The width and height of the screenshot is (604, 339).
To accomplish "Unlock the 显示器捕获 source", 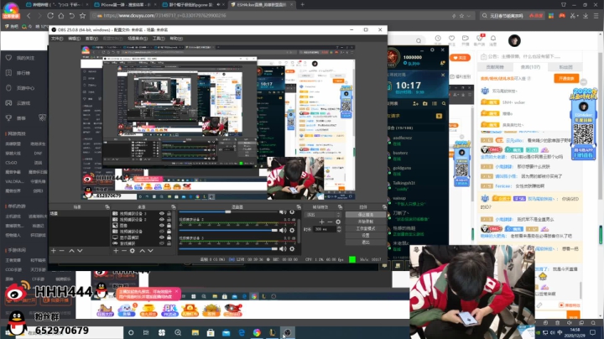I will 169,237.
